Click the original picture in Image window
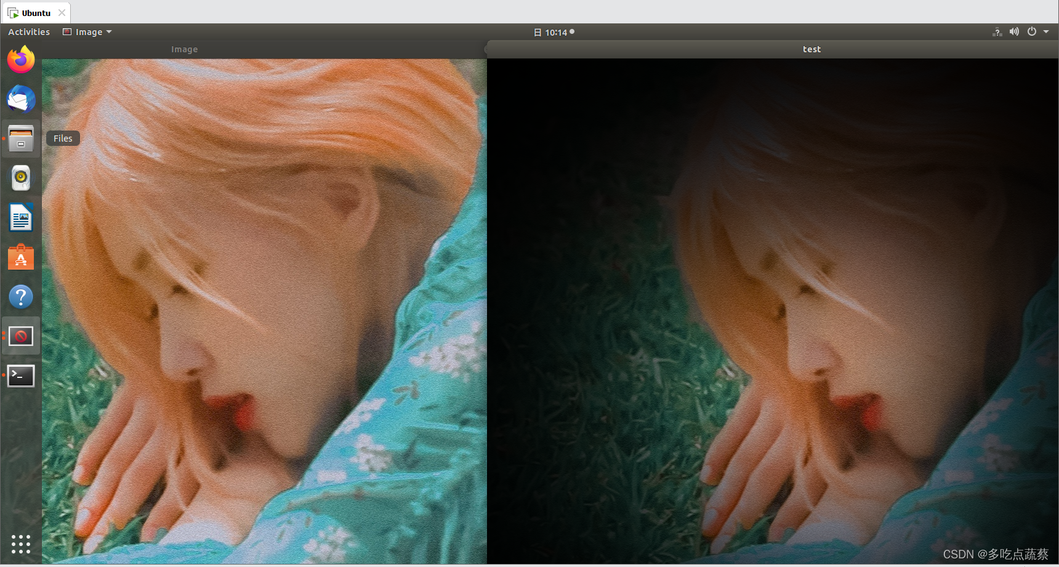 [264, 311]
